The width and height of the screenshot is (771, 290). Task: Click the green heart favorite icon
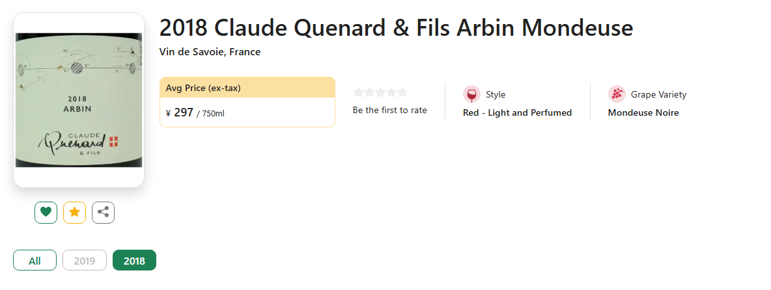pyautogui.click(x=46, y=212)
